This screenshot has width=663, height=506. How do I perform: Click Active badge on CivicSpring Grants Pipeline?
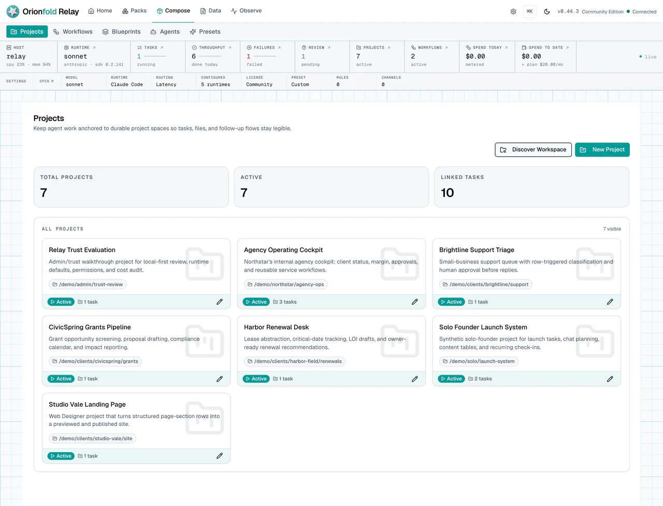tap(61, 379)
